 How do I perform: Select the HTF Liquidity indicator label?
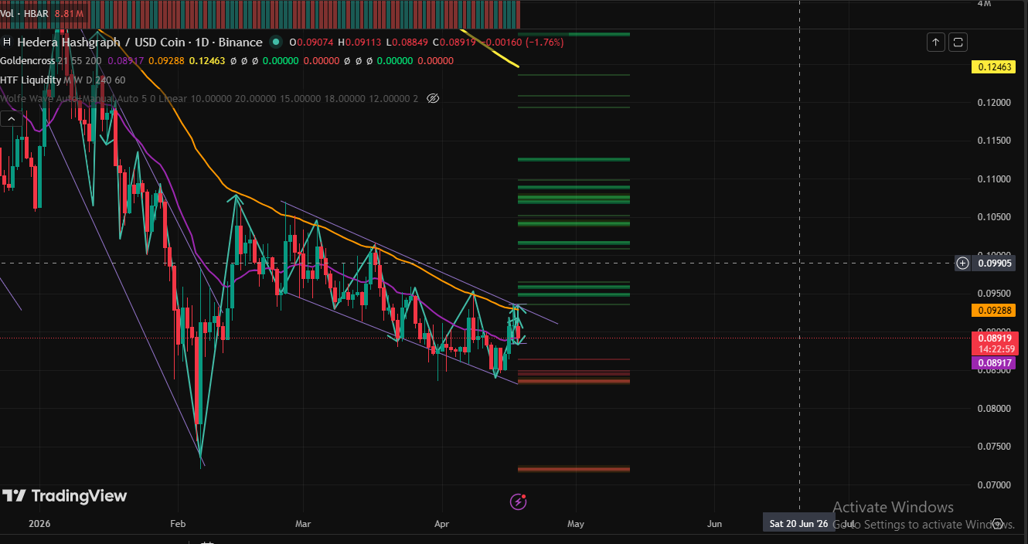click(x=31, y=80)
